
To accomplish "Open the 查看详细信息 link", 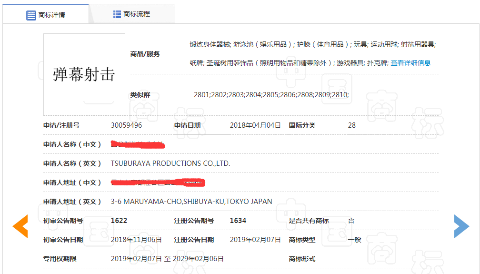I will [410, 63].
